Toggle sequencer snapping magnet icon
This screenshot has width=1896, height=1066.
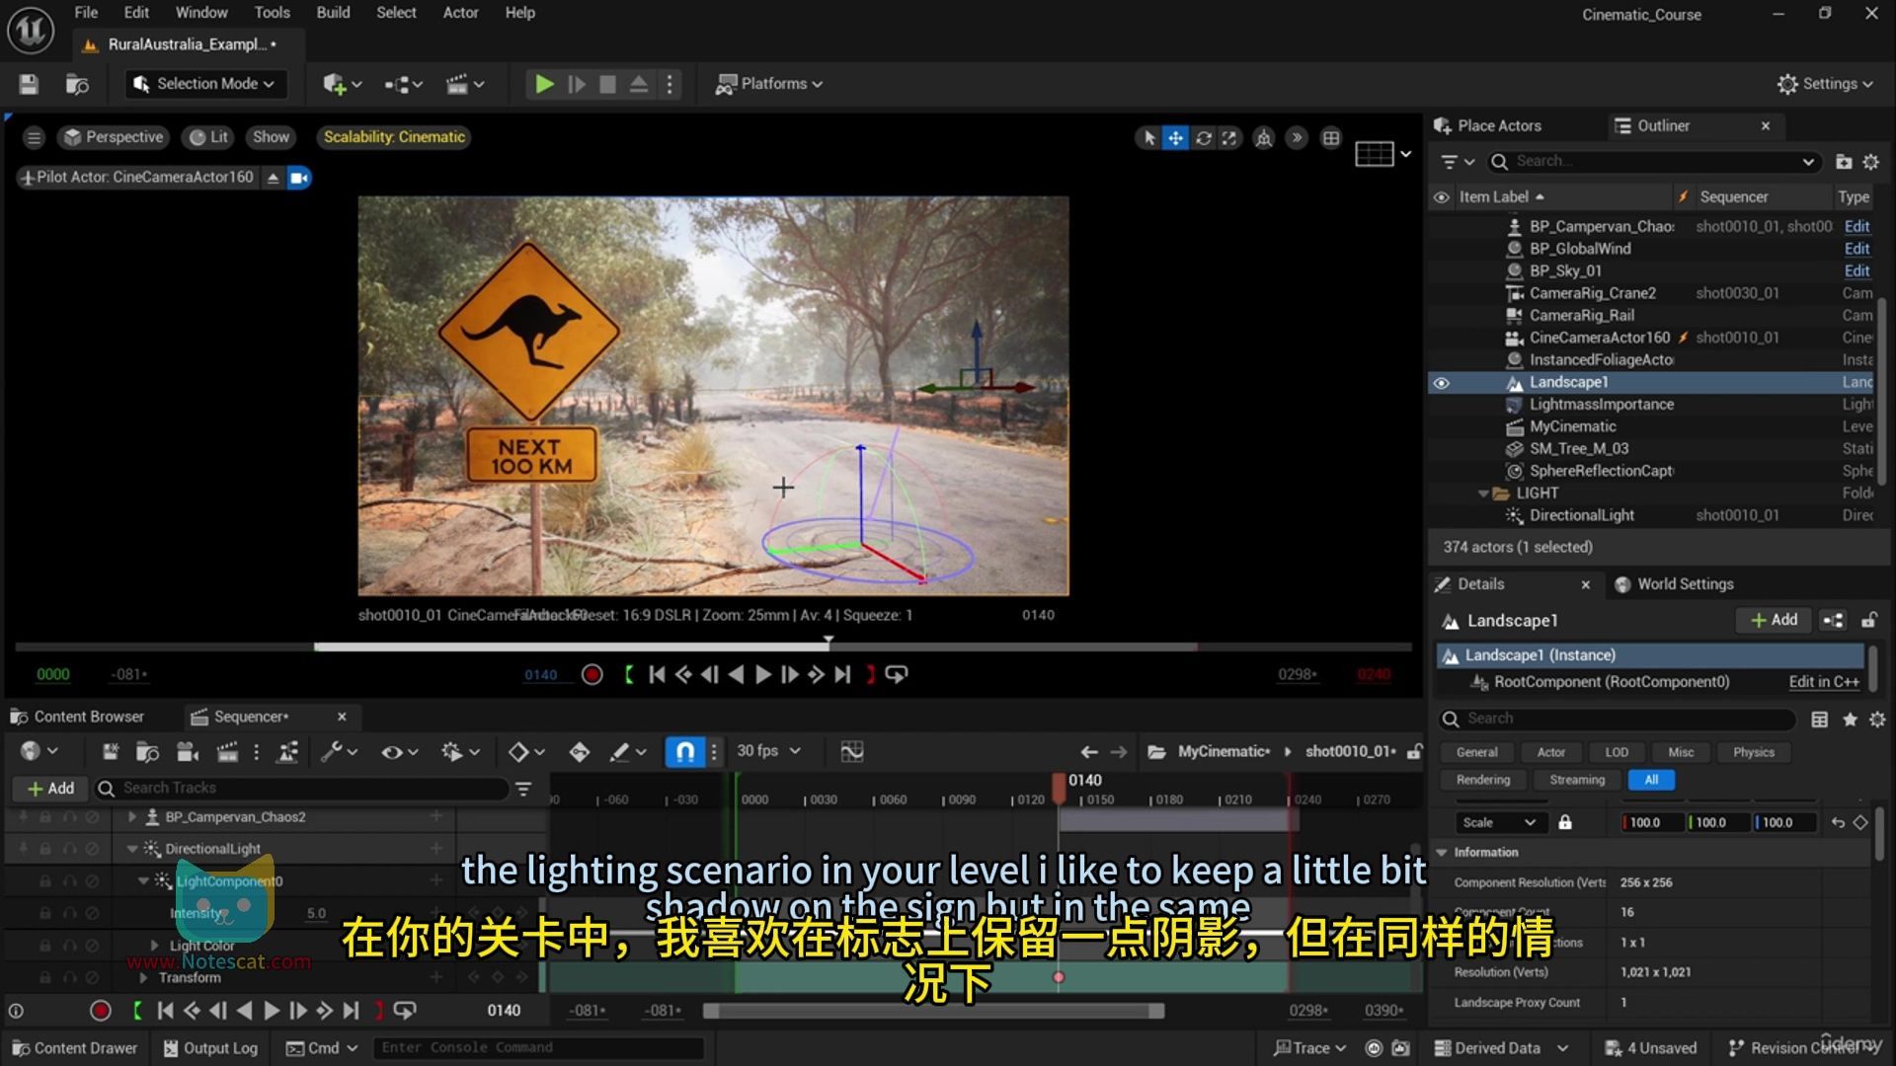pos(684,752)
